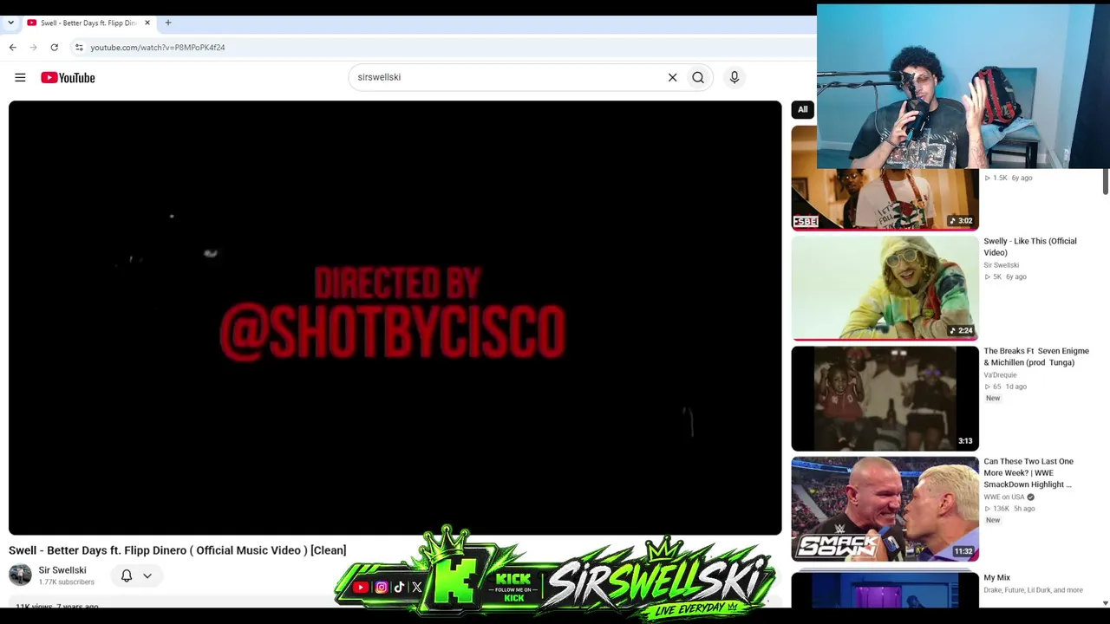The width and height of the screenshot is (1110, 624).
Task: Open the Swelly Like This thumbnail
Action: tap(885, 289)
